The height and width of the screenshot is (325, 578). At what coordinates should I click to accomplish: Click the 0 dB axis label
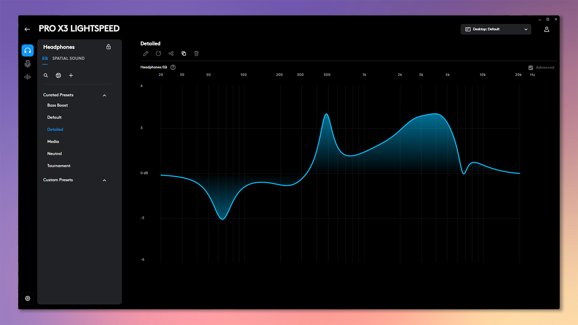[144, 173]
